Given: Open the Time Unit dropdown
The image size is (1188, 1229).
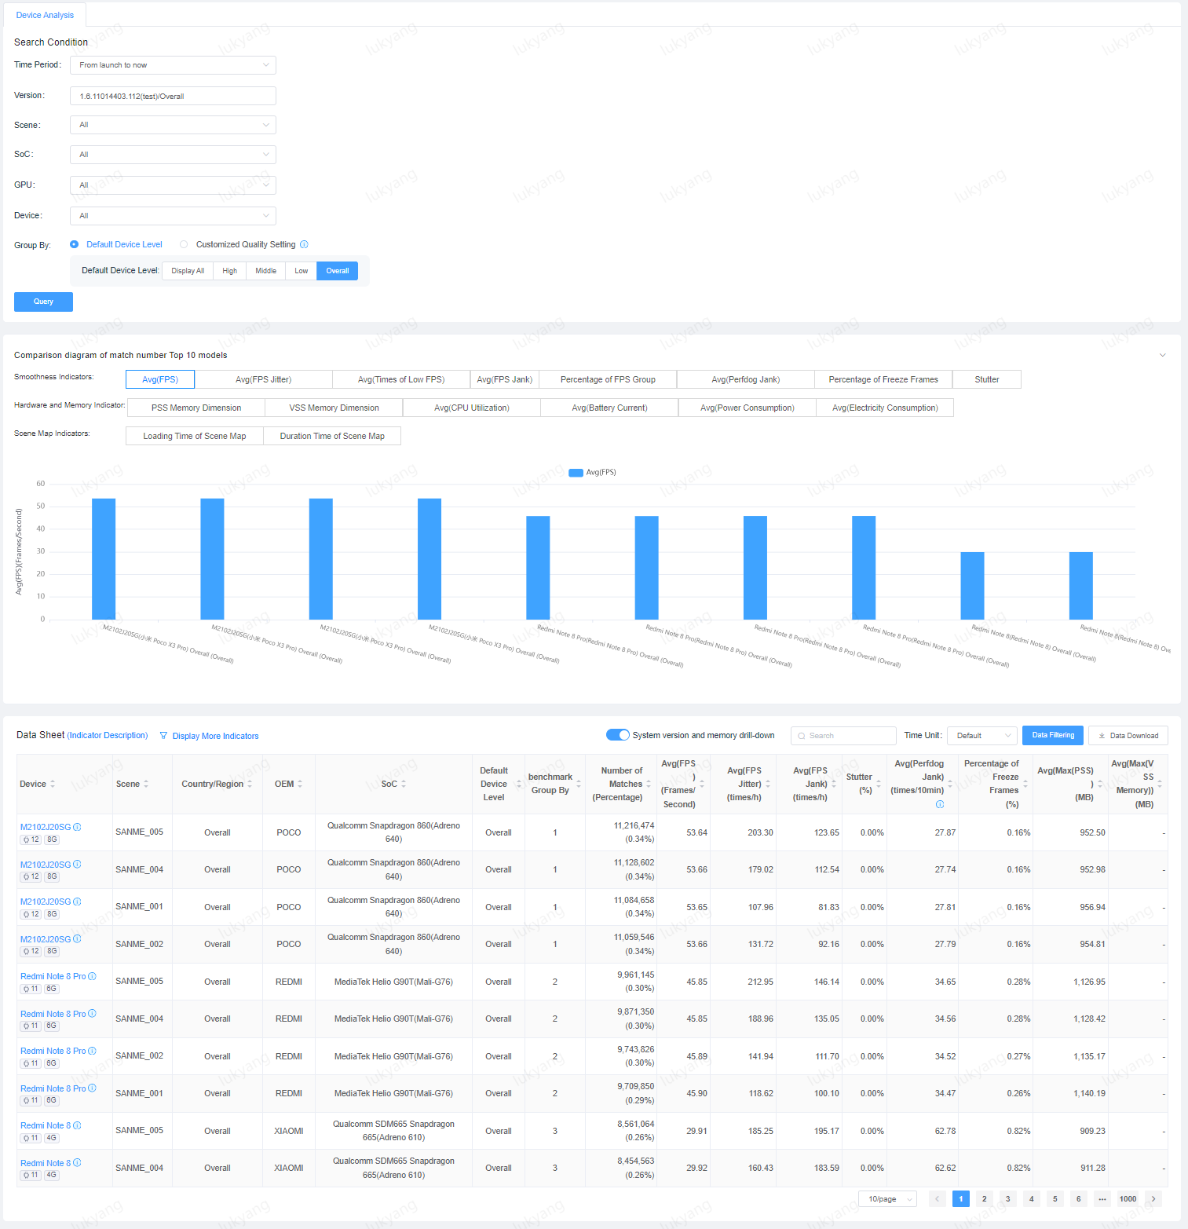Looking at the screenshot, I should click(x=983, y=736).
